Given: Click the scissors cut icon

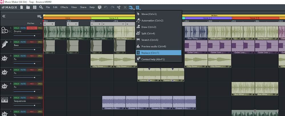Looking at the screenshot, I should click(x=119, y=7).
